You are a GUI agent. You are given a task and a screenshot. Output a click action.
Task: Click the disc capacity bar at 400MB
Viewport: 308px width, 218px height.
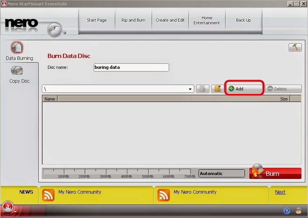tap(127, 172)
